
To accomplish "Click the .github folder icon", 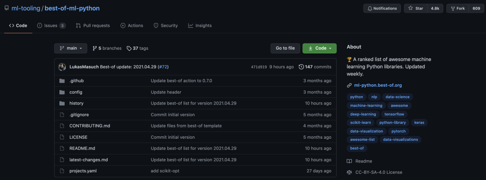I will coord(62,81).
